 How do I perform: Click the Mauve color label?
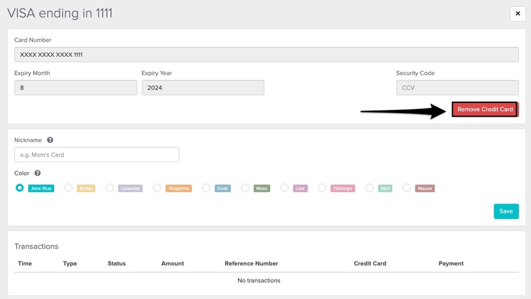(424, 189)
